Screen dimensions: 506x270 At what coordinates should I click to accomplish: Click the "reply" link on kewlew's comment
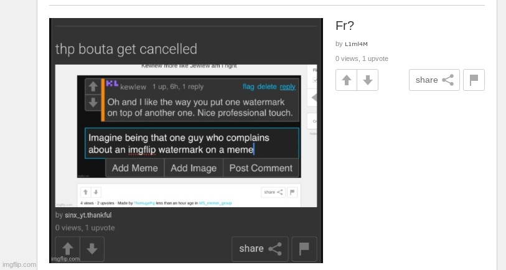point(288,86)
